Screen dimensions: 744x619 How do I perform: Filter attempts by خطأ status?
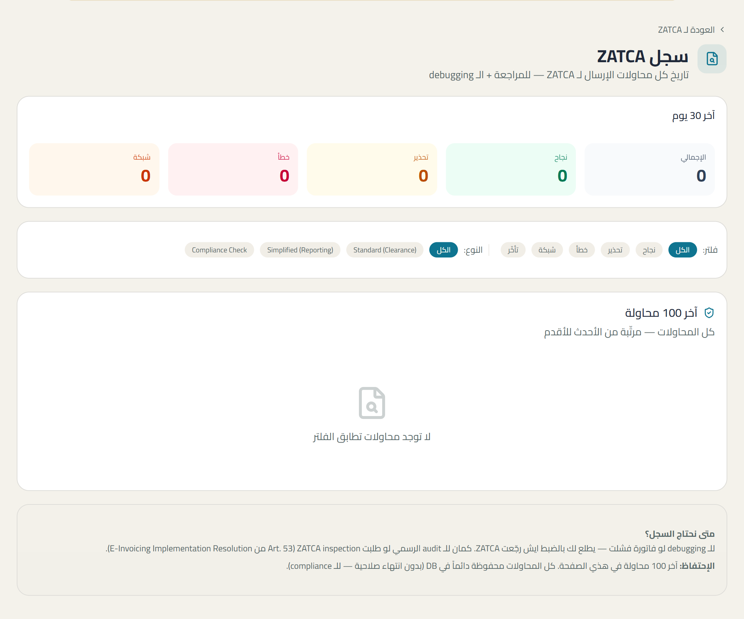click(582, 250)
